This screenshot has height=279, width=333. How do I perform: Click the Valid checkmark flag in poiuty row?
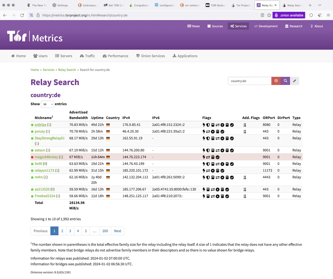(222, 132)
